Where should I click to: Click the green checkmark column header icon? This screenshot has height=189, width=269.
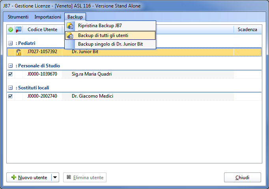11,30
